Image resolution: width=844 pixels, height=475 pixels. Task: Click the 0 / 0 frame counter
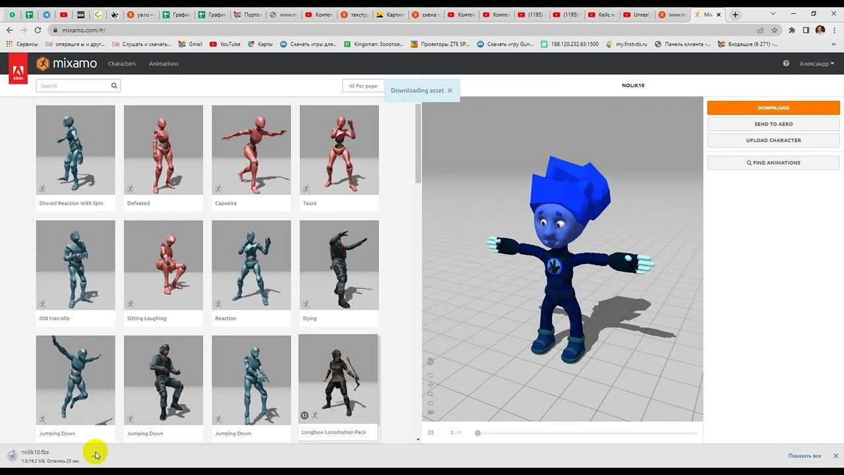[456, 433]
